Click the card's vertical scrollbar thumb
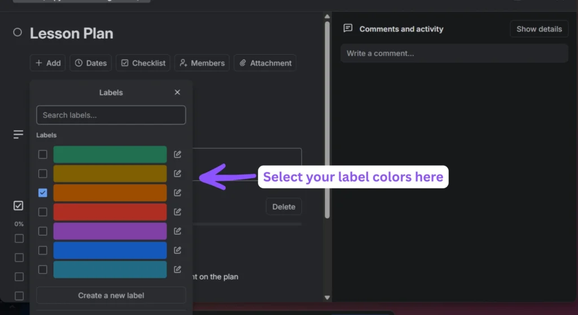Screen dimensions: 578x315 pos(327,120)
